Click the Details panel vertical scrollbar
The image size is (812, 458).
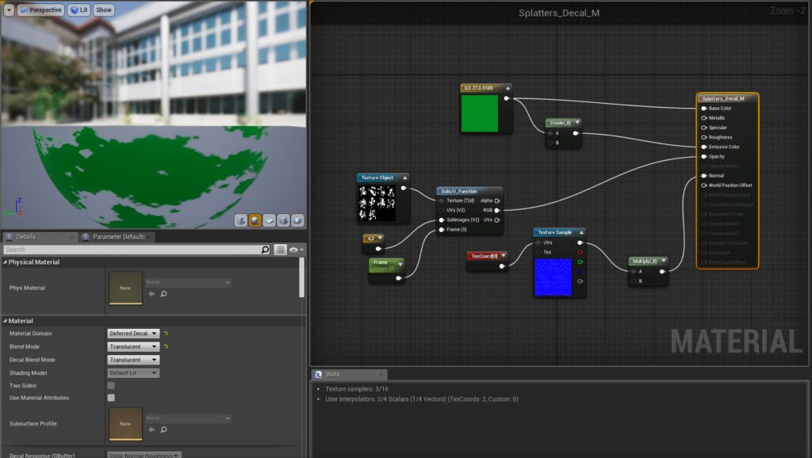coord(301,277)
